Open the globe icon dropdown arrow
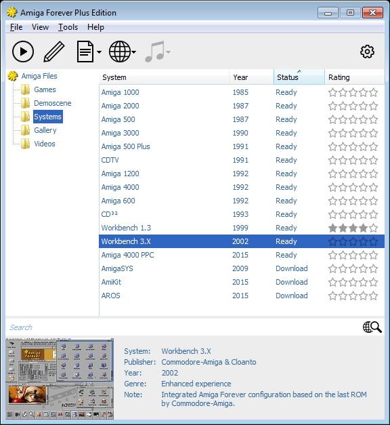The image size is (390, 425). pos(134,52)
